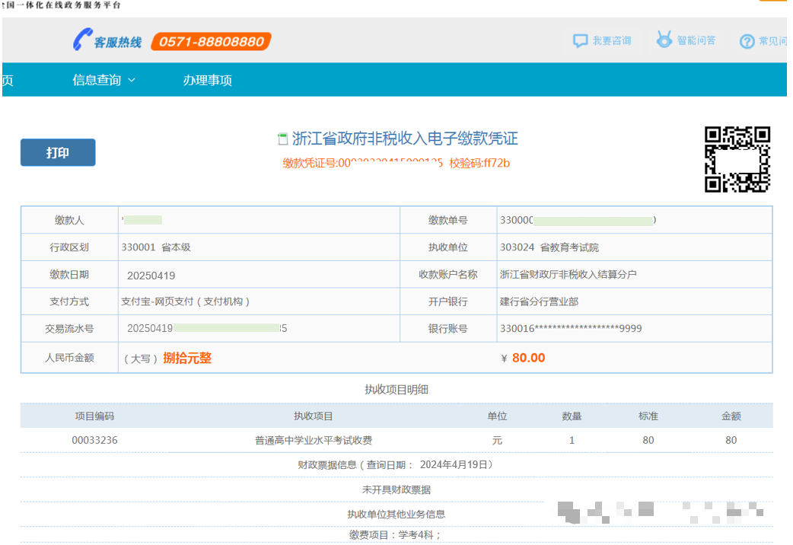Open the 办理事项 navigation item
Screen dimensions: 793x545
(x=207, y=80)
